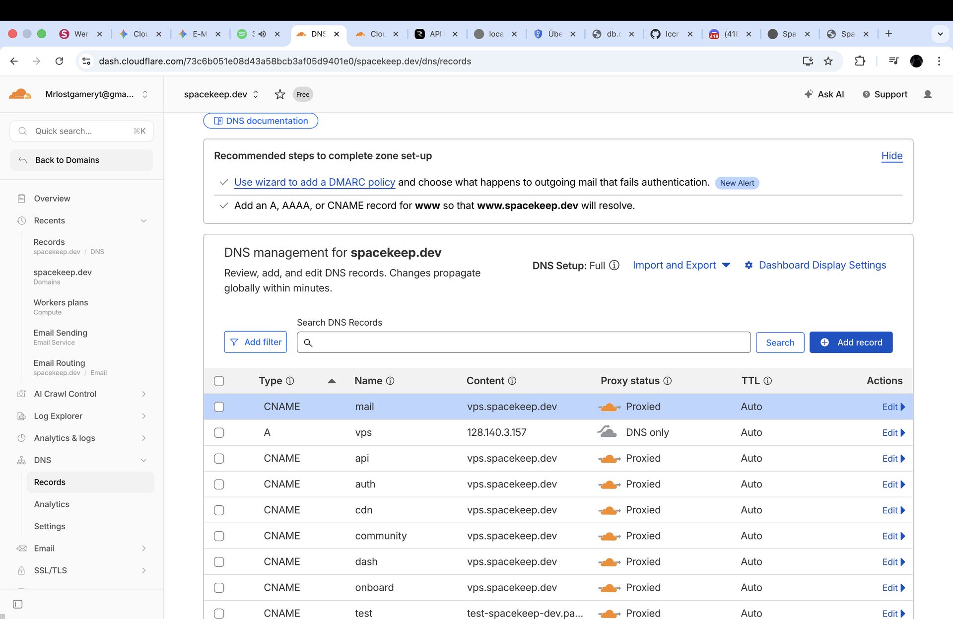Image resolution: width=953 pixels, height=619 pixels.
Task: Select all records with header checkbox
Action: point(219,381)
